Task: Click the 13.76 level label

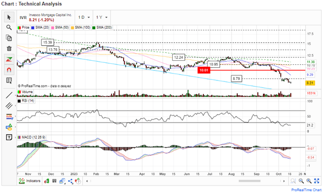Action: click(x=53, y=50)
